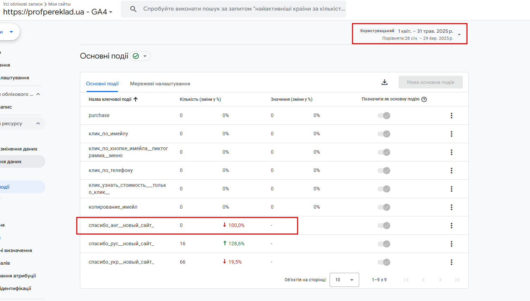Open атрибуції sidebar item
This screenshot has width=530, height=301.
[x=18, y=276]
